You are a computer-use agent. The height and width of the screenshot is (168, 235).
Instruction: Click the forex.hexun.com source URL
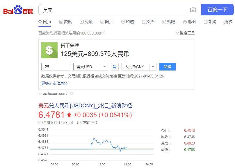coord(53,93)
